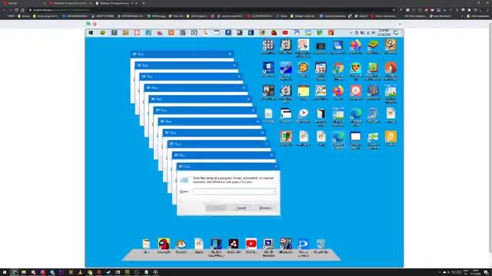Open the Google Chrome desktop icon

click(338, 68)
